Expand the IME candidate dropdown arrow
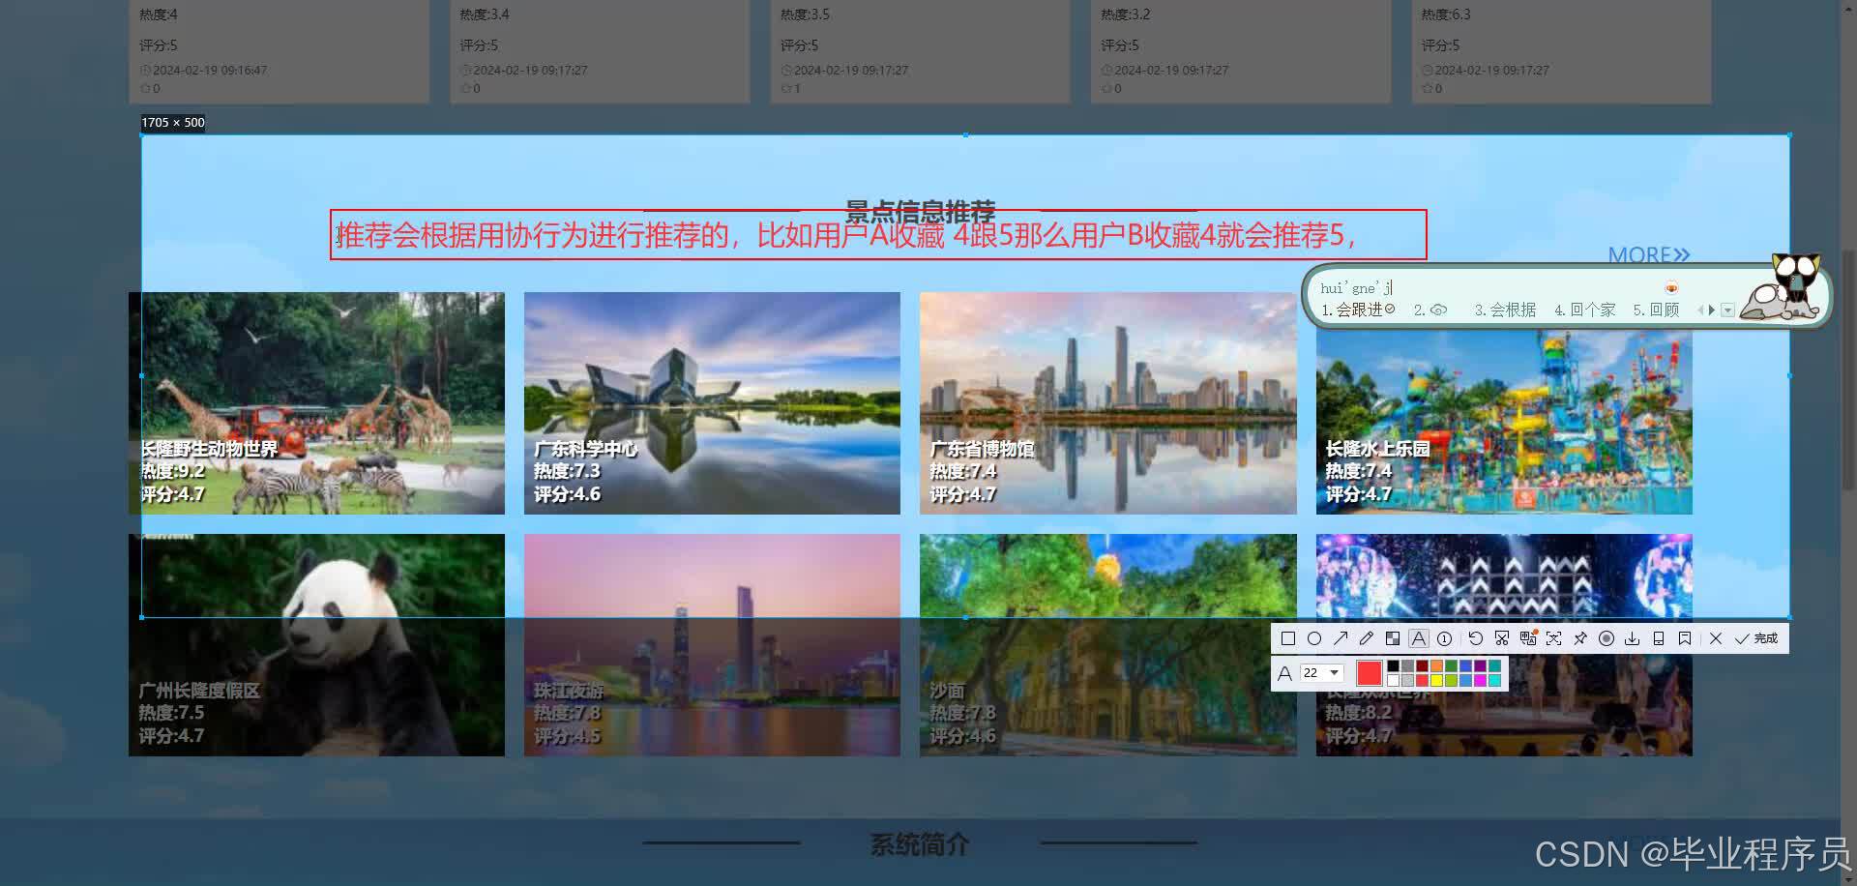 tap(1727, 310)
